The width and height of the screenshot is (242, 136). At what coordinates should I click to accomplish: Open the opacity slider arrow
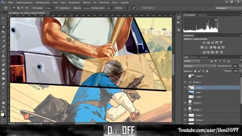pos(240,66)
